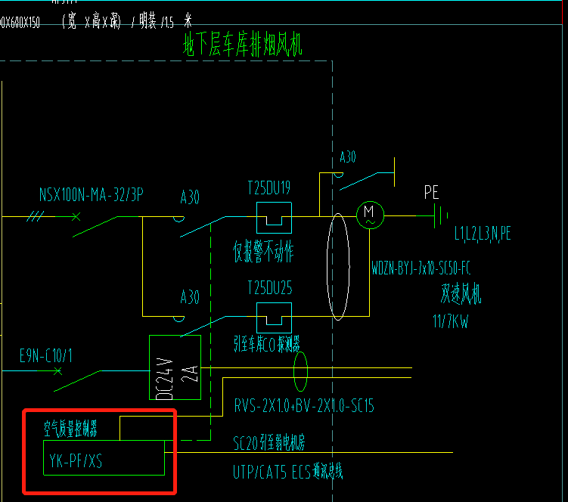This screenshot has width=568, height=502.
Task: Pick the T25DU25 thermal relay symbol
Action: (274, 315)
